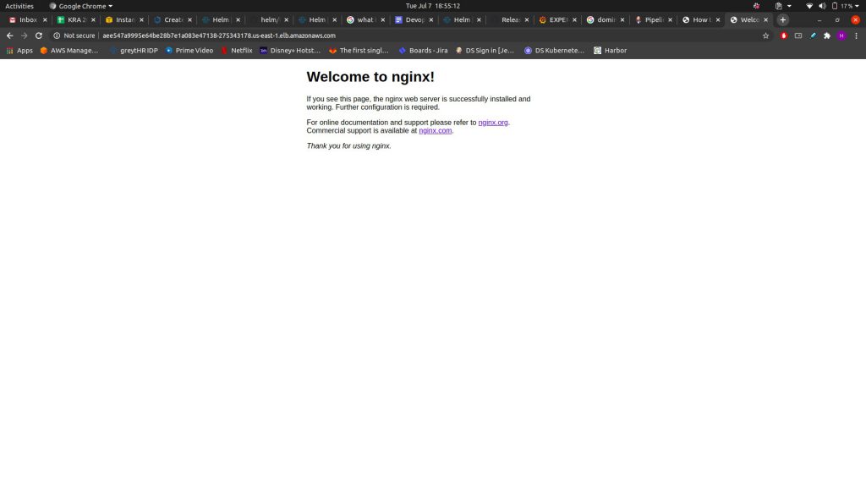Screen dimensions: 866x487
Task: Open the nginx.com link
Action: [x=435, y=130]
